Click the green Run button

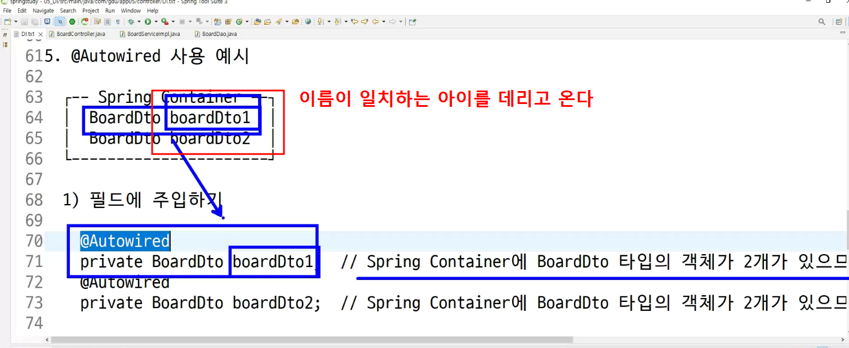148,22
